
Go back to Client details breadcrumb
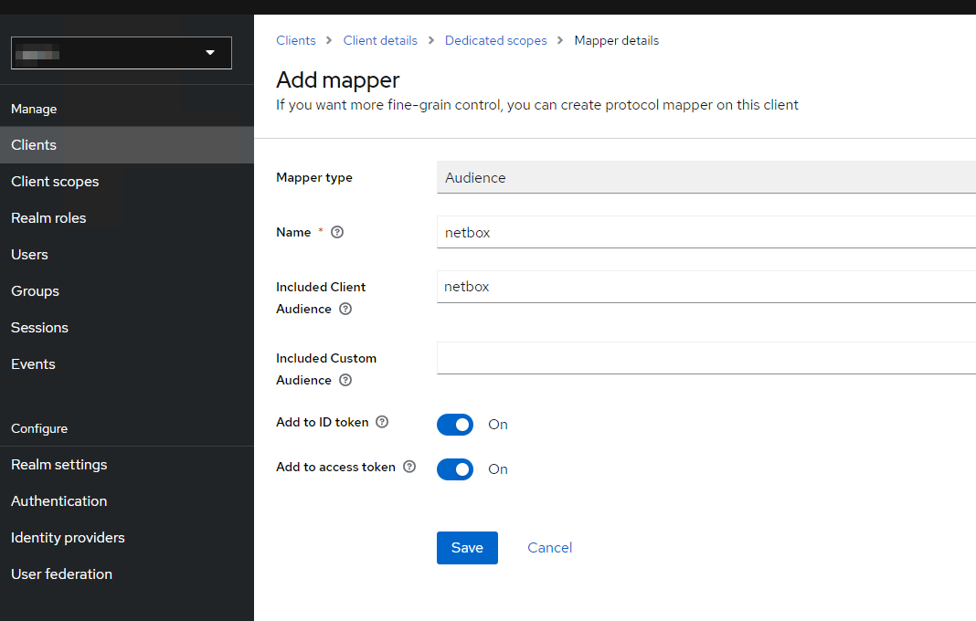tap(380, 40)
